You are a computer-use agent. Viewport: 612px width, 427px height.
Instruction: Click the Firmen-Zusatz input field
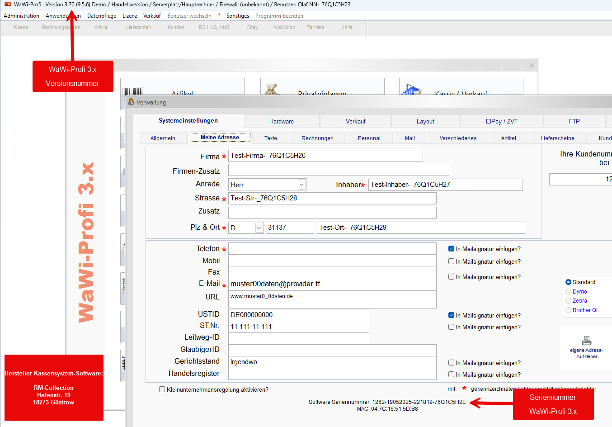click(x=339, y=170)
